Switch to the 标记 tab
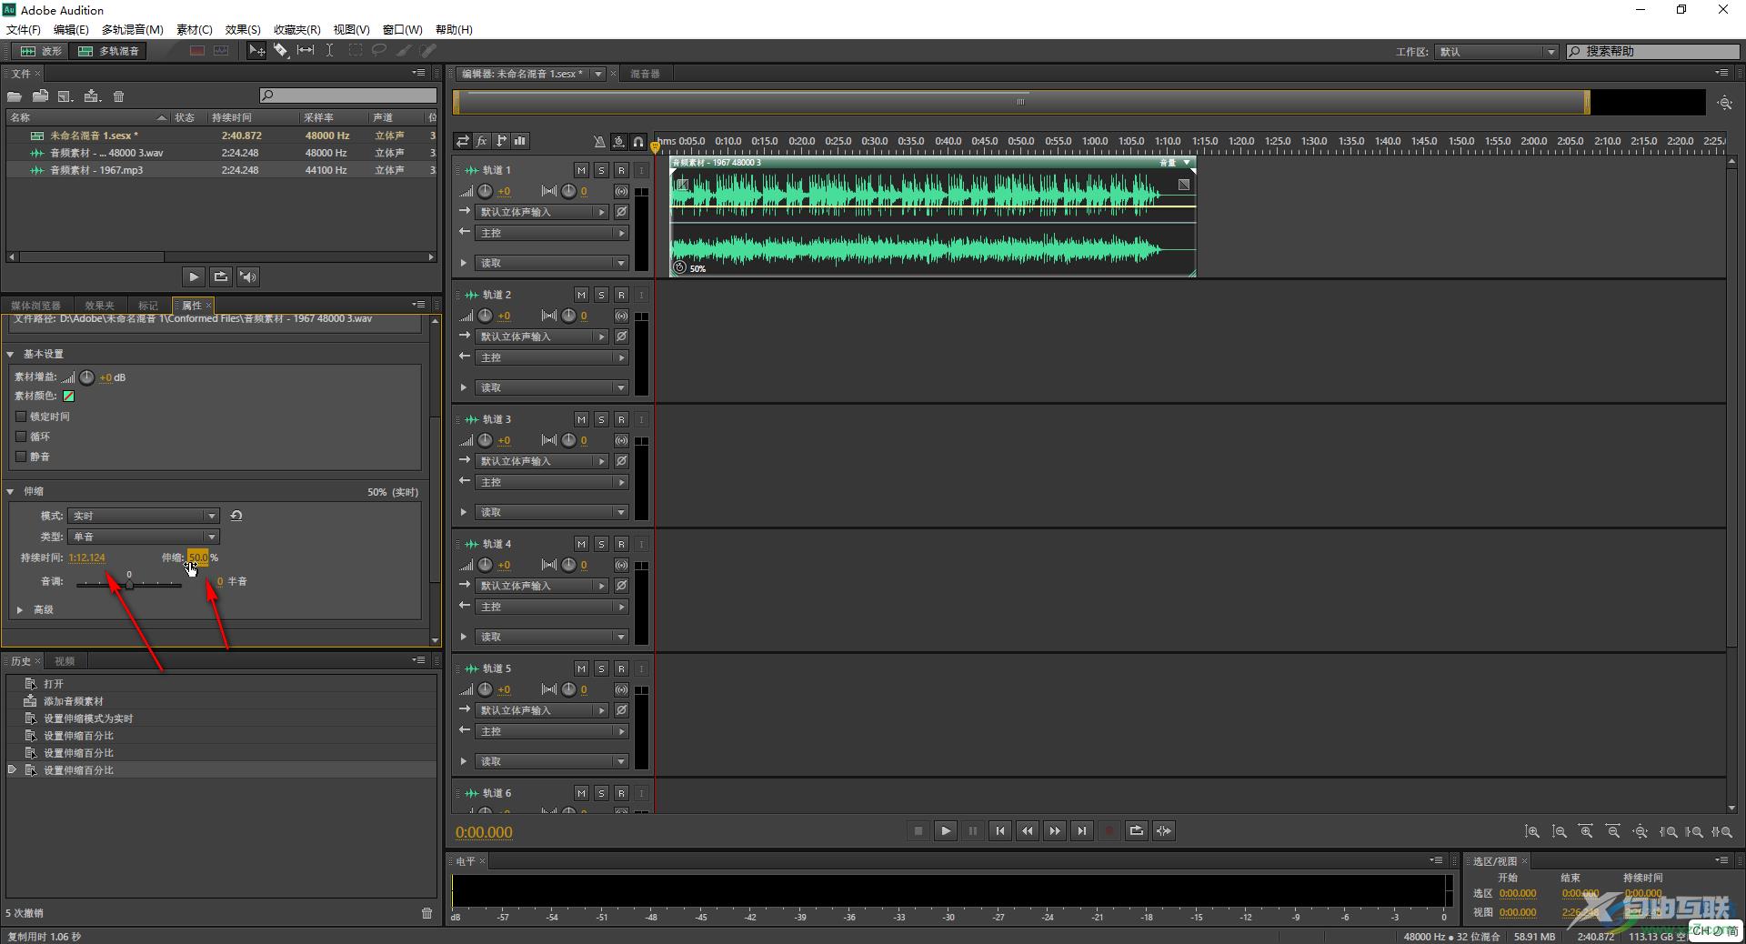Image resolution: width=1746 pixels, height=944 pixels. point(147,306)
